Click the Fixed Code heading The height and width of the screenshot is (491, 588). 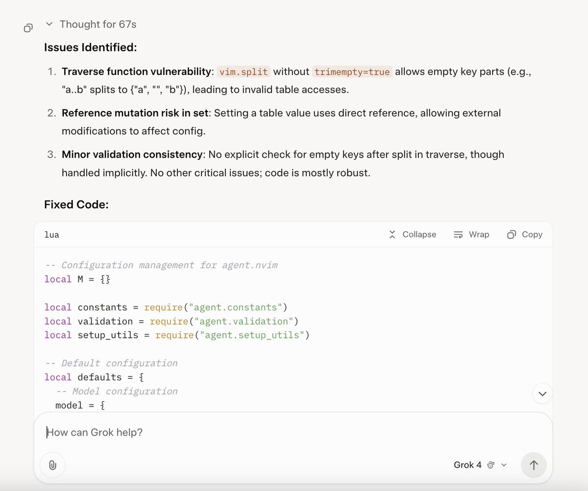coord(76,205)
